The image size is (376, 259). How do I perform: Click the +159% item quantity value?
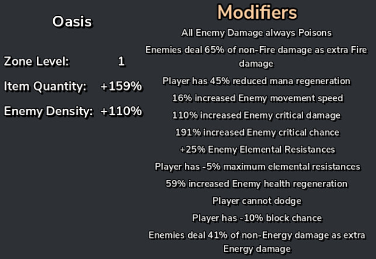(121, 87)
